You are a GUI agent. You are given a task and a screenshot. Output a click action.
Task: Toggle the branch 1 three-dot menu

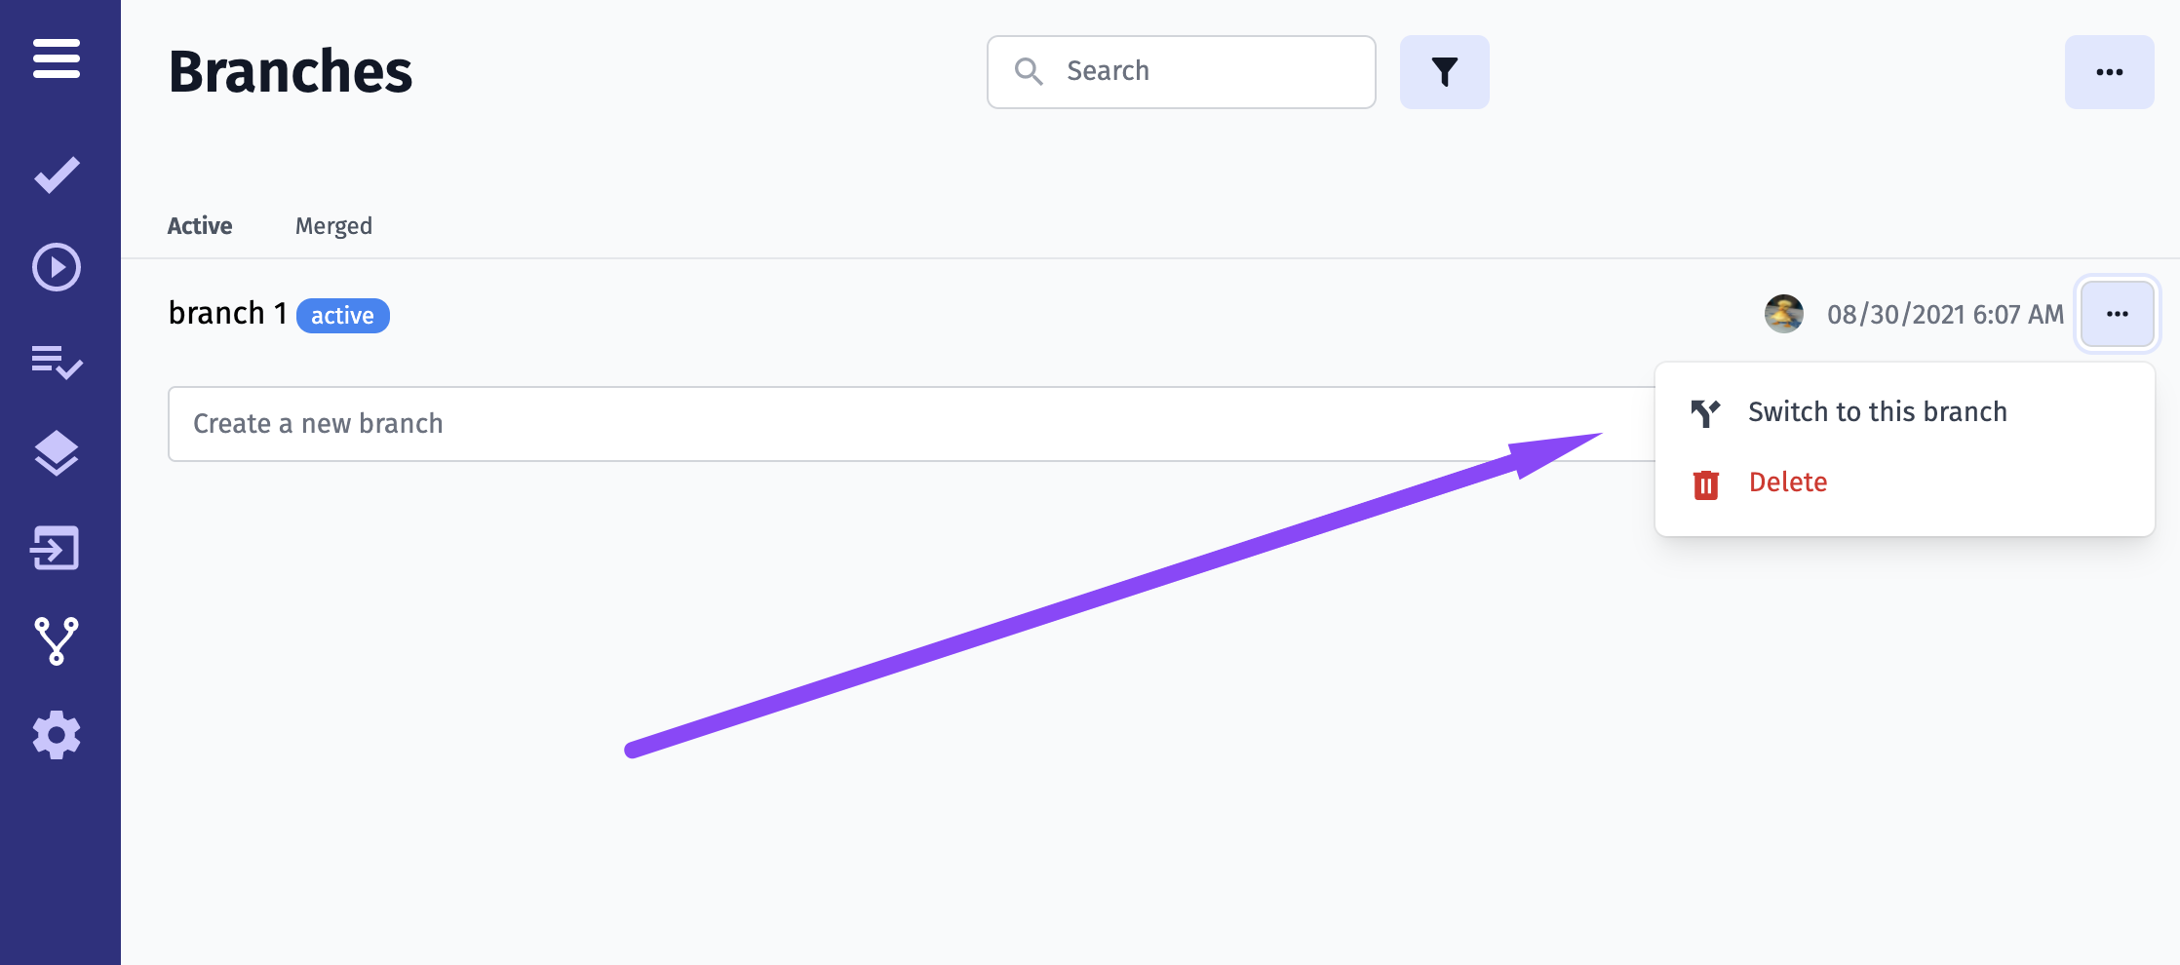point(2117,314)
